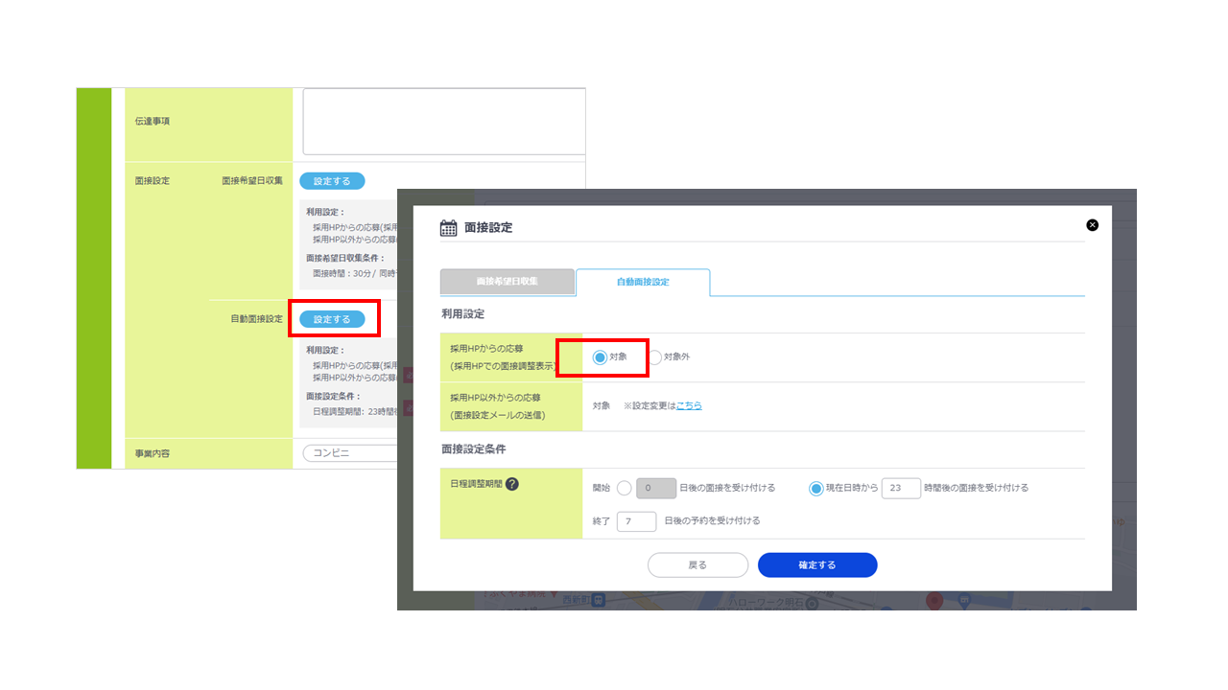Viewport: 1228px width, 690px height.
Task: Click the 事業内容 field showing コンビニ
Action: 350,453
